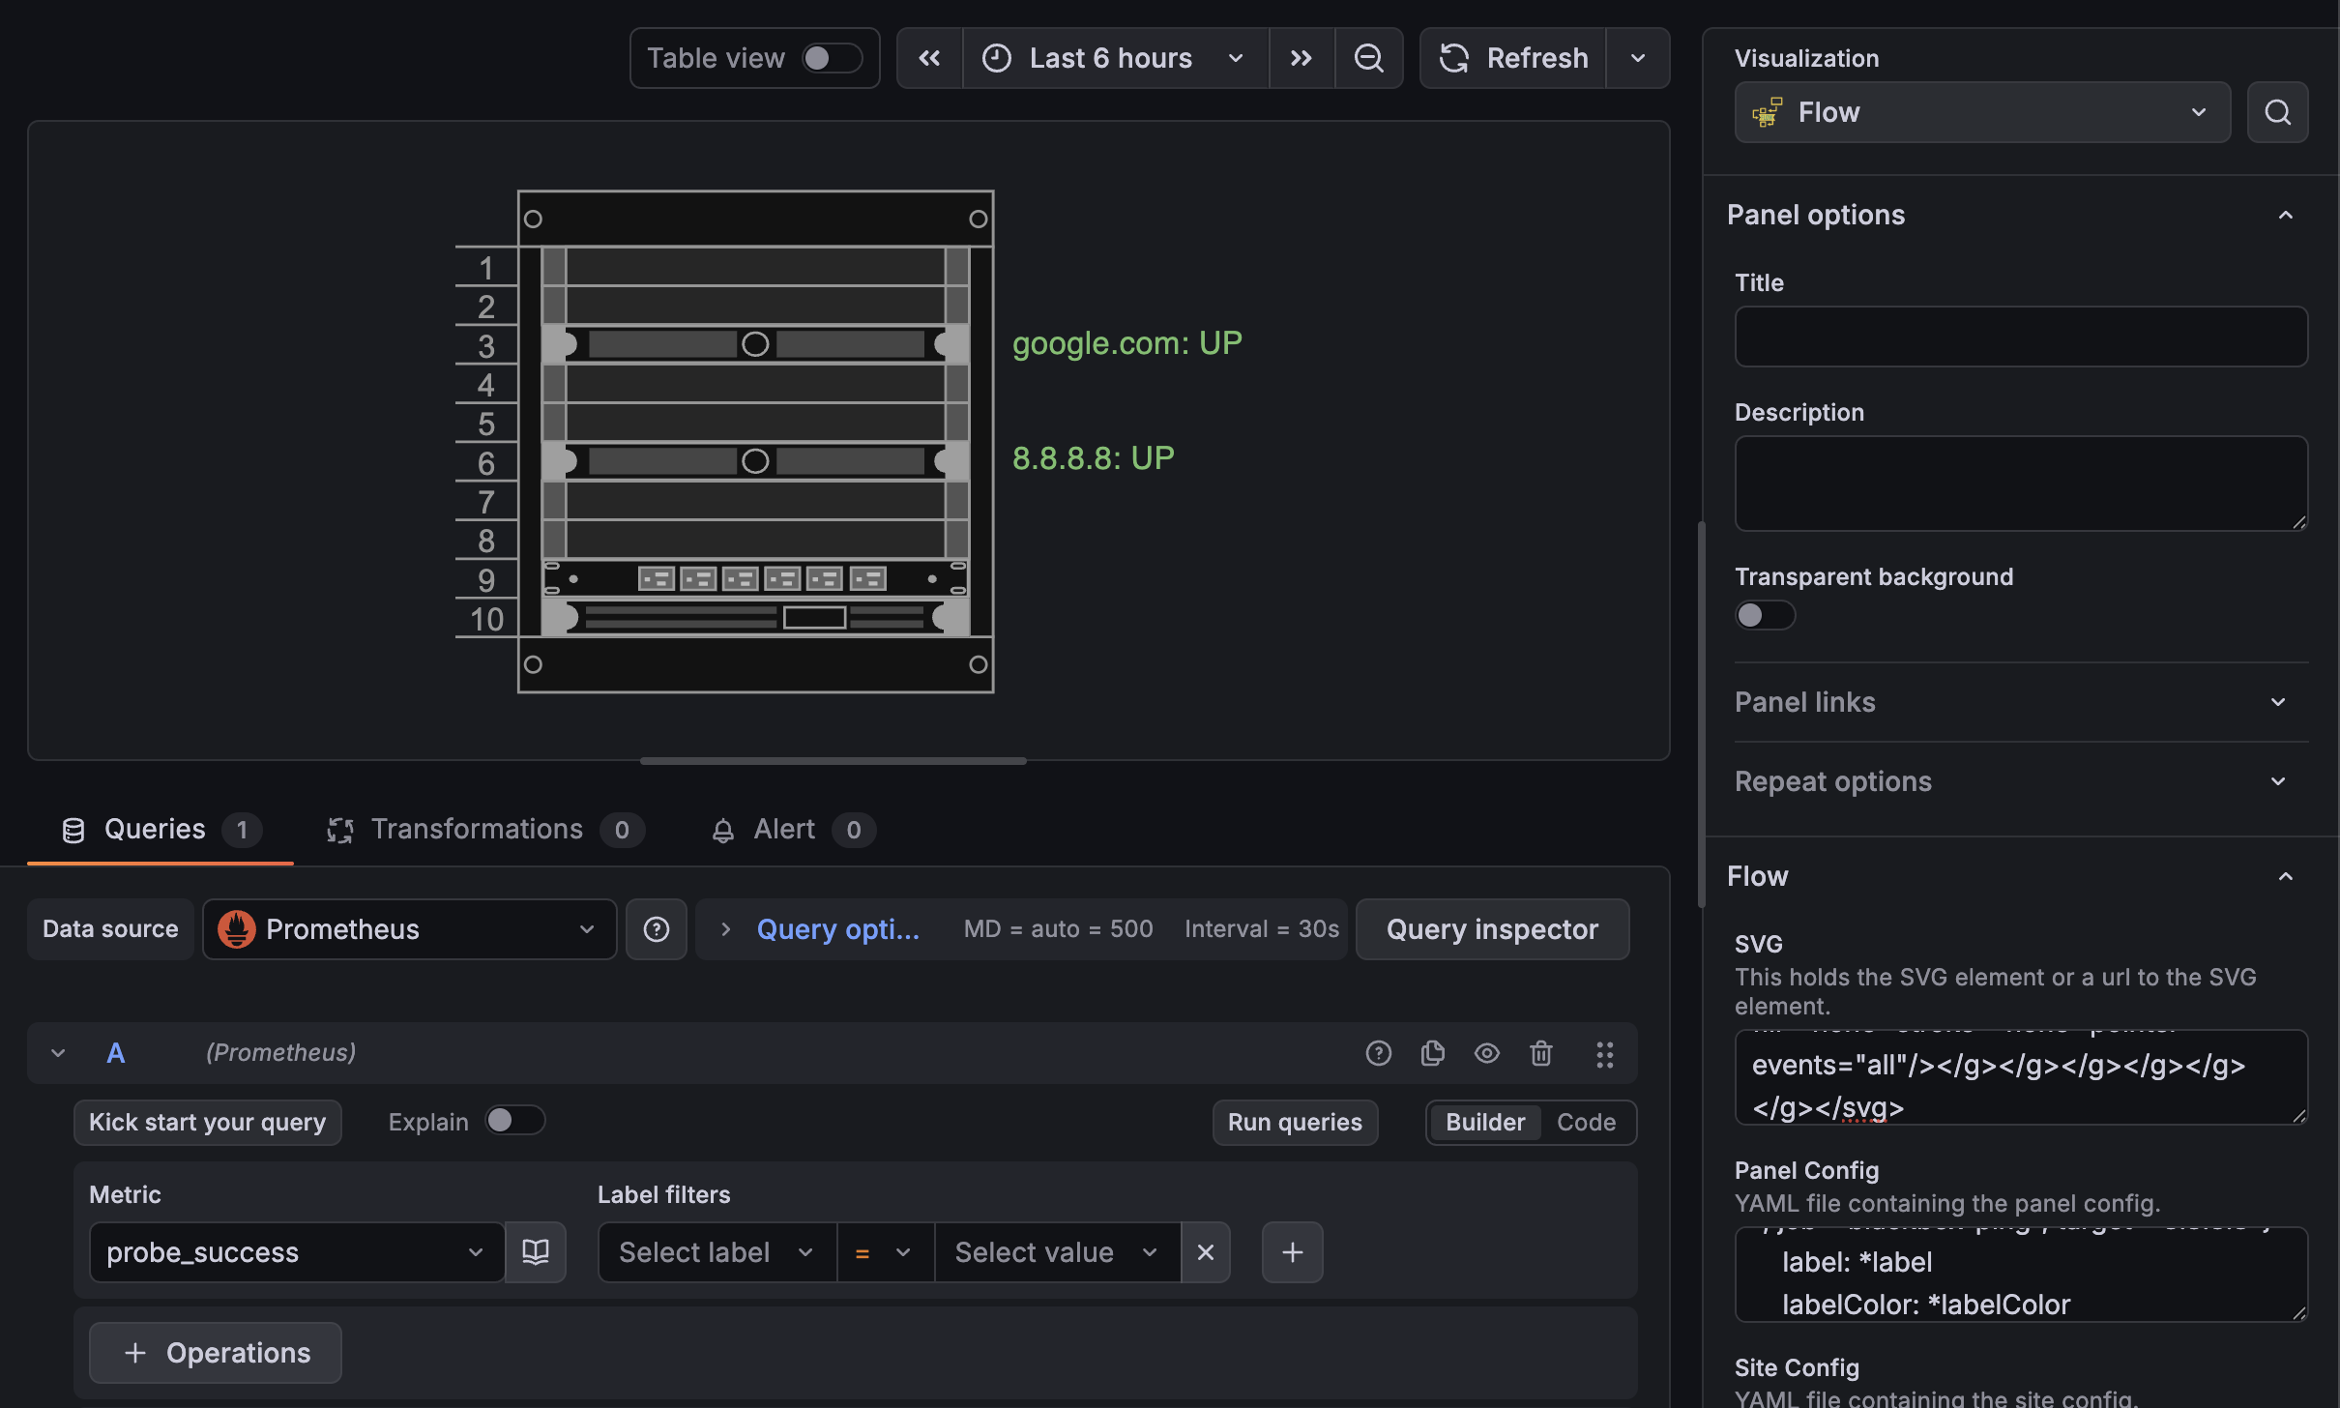Screen dimensions: 2340x1408
Task: Open the Flow visualization dropdown
Action: tap(1980, 112)
